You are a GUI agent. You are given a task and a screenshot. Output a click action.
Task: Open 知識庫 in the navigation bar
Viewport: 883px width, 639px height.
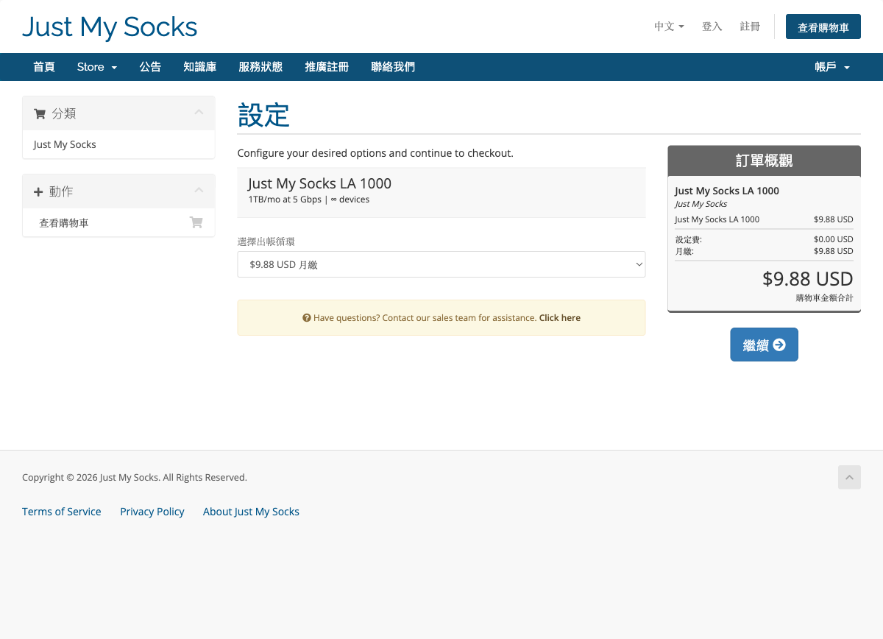coord(199,67)
